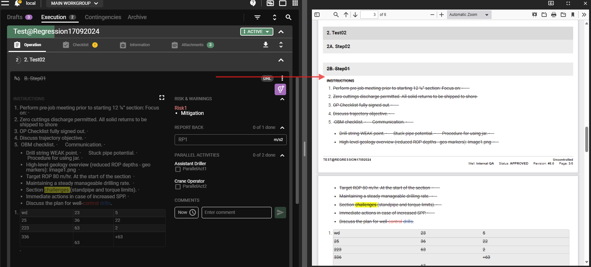Switch to the Contingencies tab

pos(103,17)
